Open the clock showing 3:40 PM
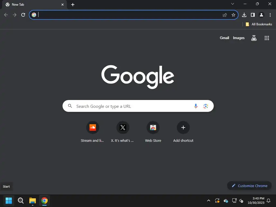 pos(256,201)
